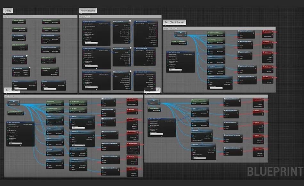Screen dimensions: 304x186
Task: Expand advanced pins arrow on Break TcpServerResult node
Action: click(146, 46)
